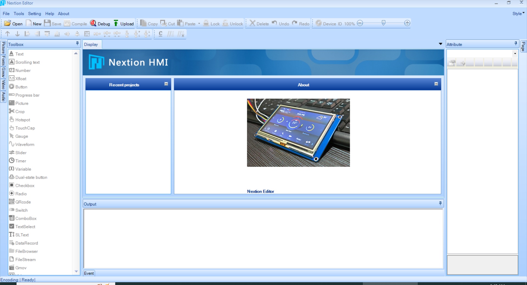This screenshot has height=285, width=527.
Task: Add a Waveform component from Toolbox
Action: 24,144
